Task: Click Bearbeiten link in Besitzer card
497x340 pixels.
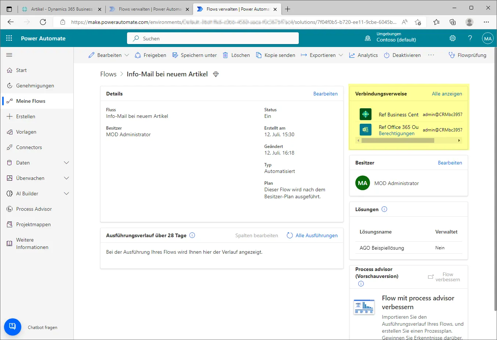Action: 450,163
